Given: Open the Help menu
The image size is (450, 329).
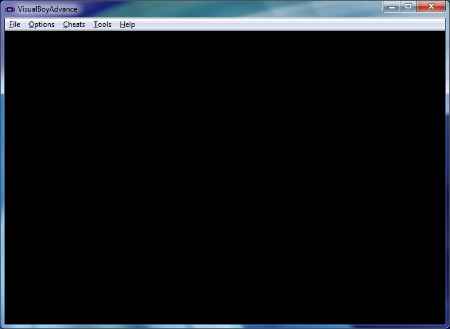Looking at the screenshot, I should point(127,24).
